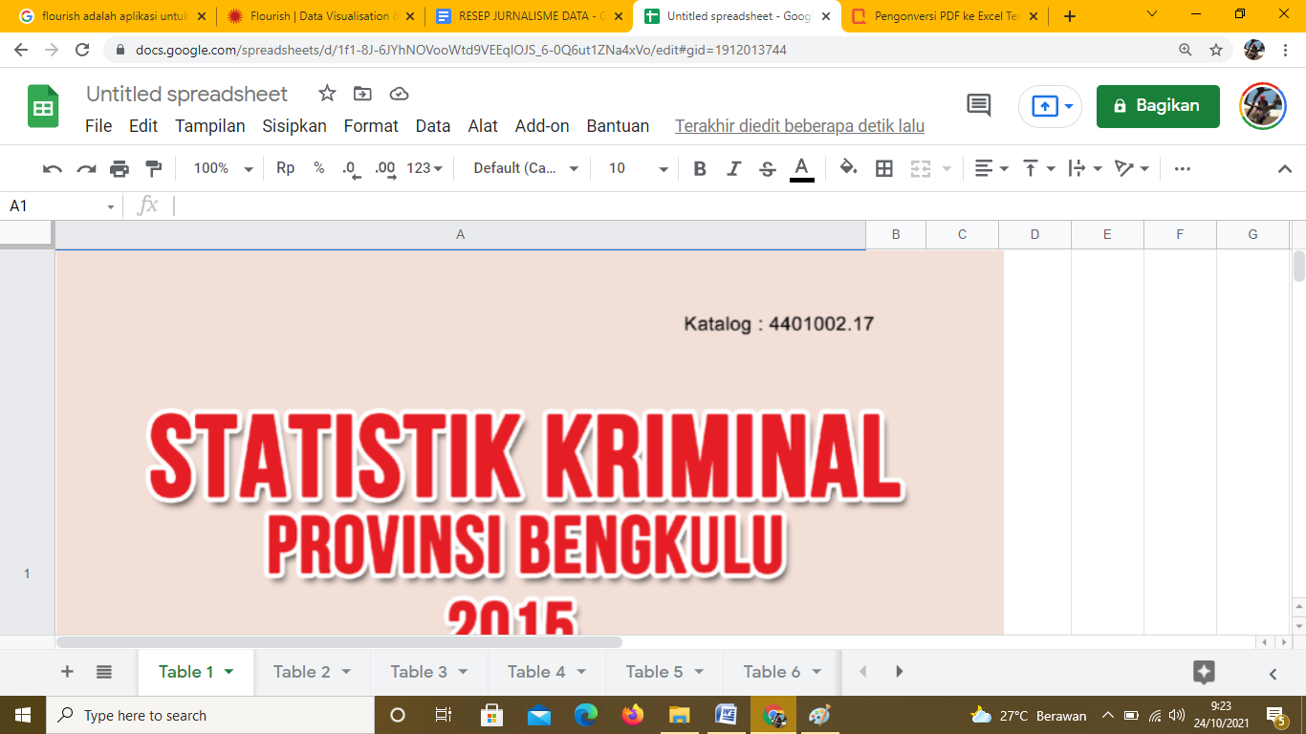Select the Paint format tool
This screenshot has width=1306, height=734.
tap(153, 169)
